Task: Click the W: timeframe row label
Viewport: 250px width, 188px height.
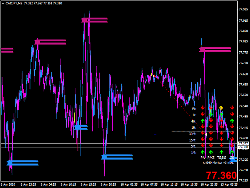Action: click(x=194, y=109)
